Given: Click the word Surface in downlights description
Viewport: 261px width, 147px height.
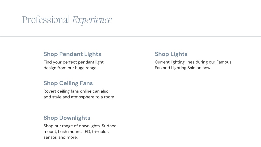Looking at the screenshot, I should [109, 126].
